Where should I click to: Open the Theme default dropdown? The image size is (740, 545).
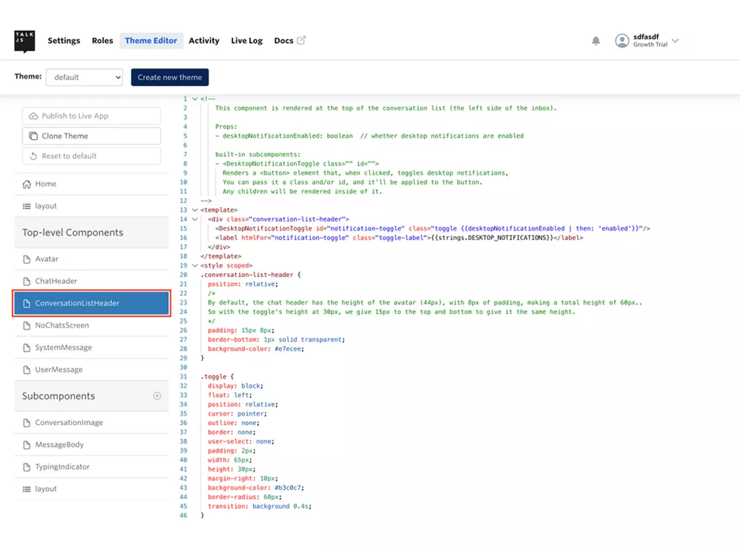83,77
